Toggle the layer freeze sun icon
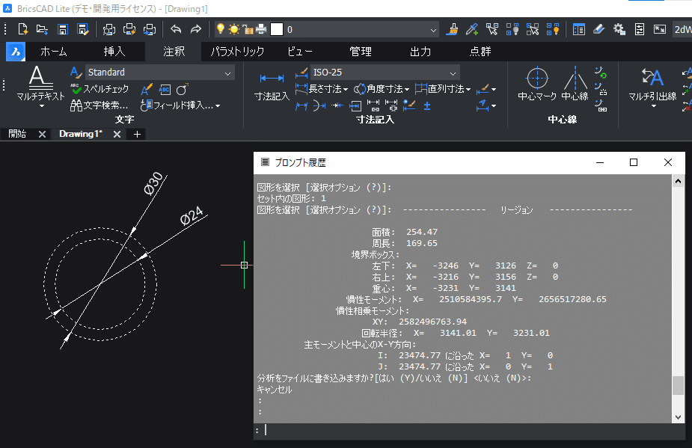 click(x=234, y=30)
